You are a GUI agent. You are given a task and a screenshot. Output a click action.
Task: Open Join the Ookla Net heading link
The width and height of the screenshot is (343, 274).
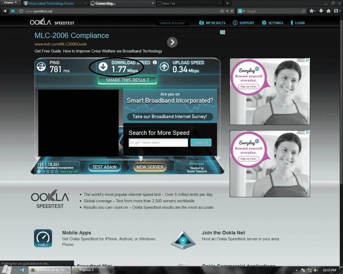224,233
